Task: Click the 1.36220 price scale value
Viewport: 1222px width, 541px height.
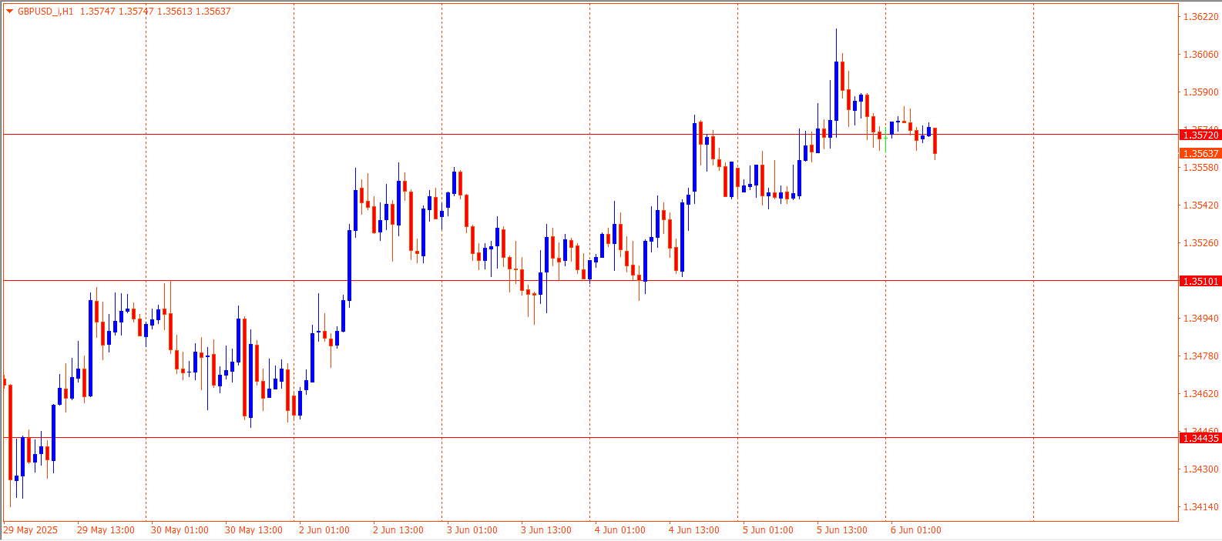Action: [1200, 17]
